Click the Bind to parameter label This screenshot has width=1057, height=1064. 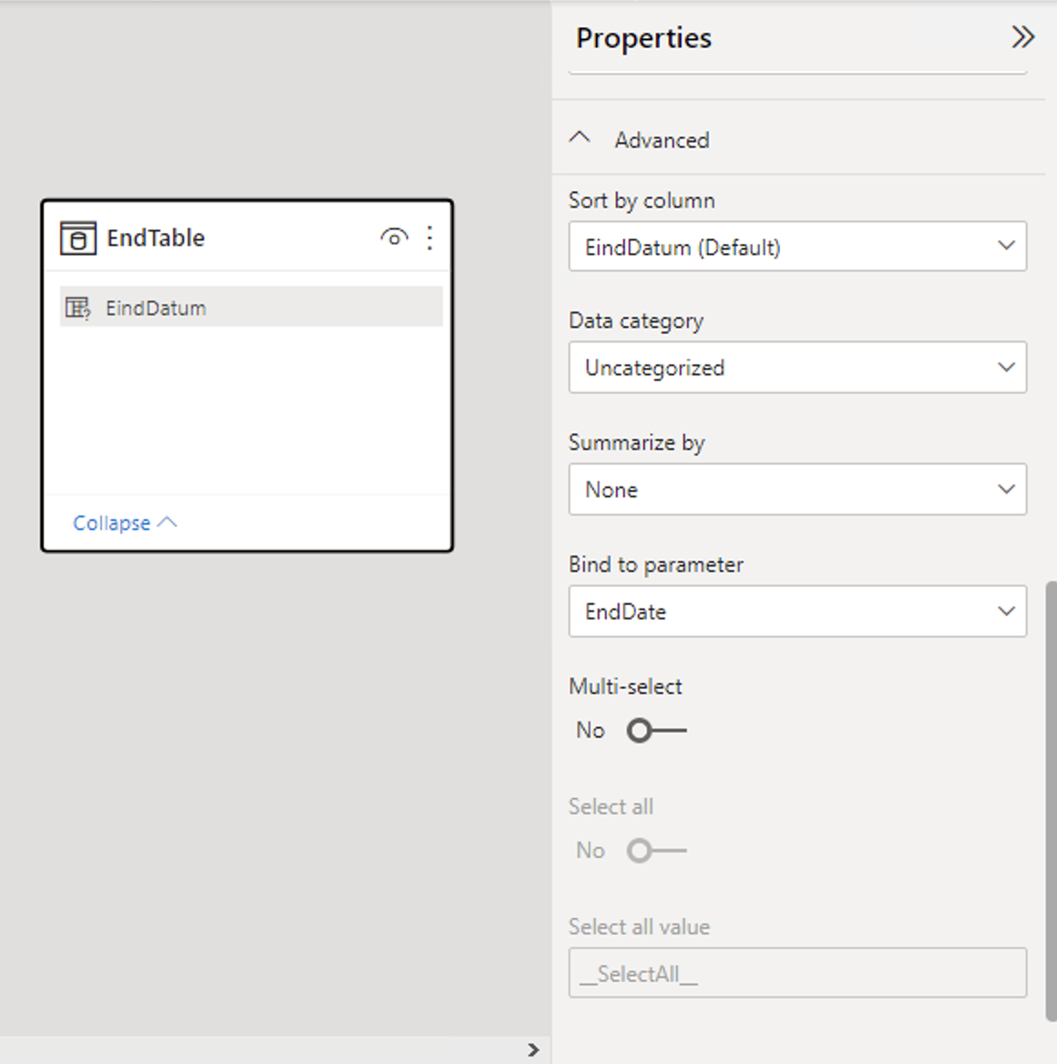[x=656, y=565]
